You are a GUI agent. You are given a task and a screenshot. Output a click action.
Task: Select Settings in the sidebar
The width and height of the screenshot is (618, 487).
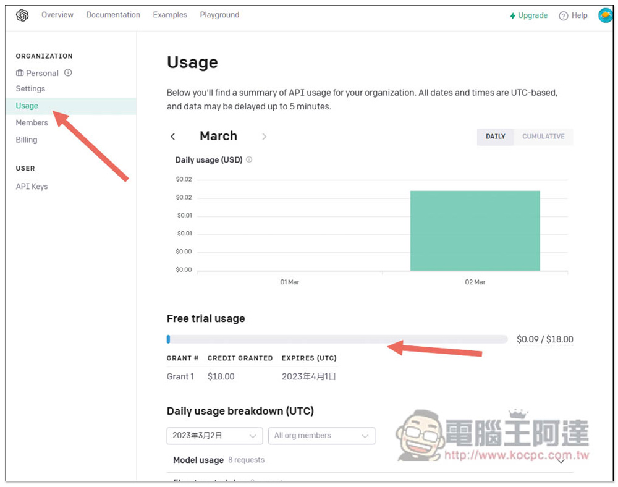click(30, 88)
